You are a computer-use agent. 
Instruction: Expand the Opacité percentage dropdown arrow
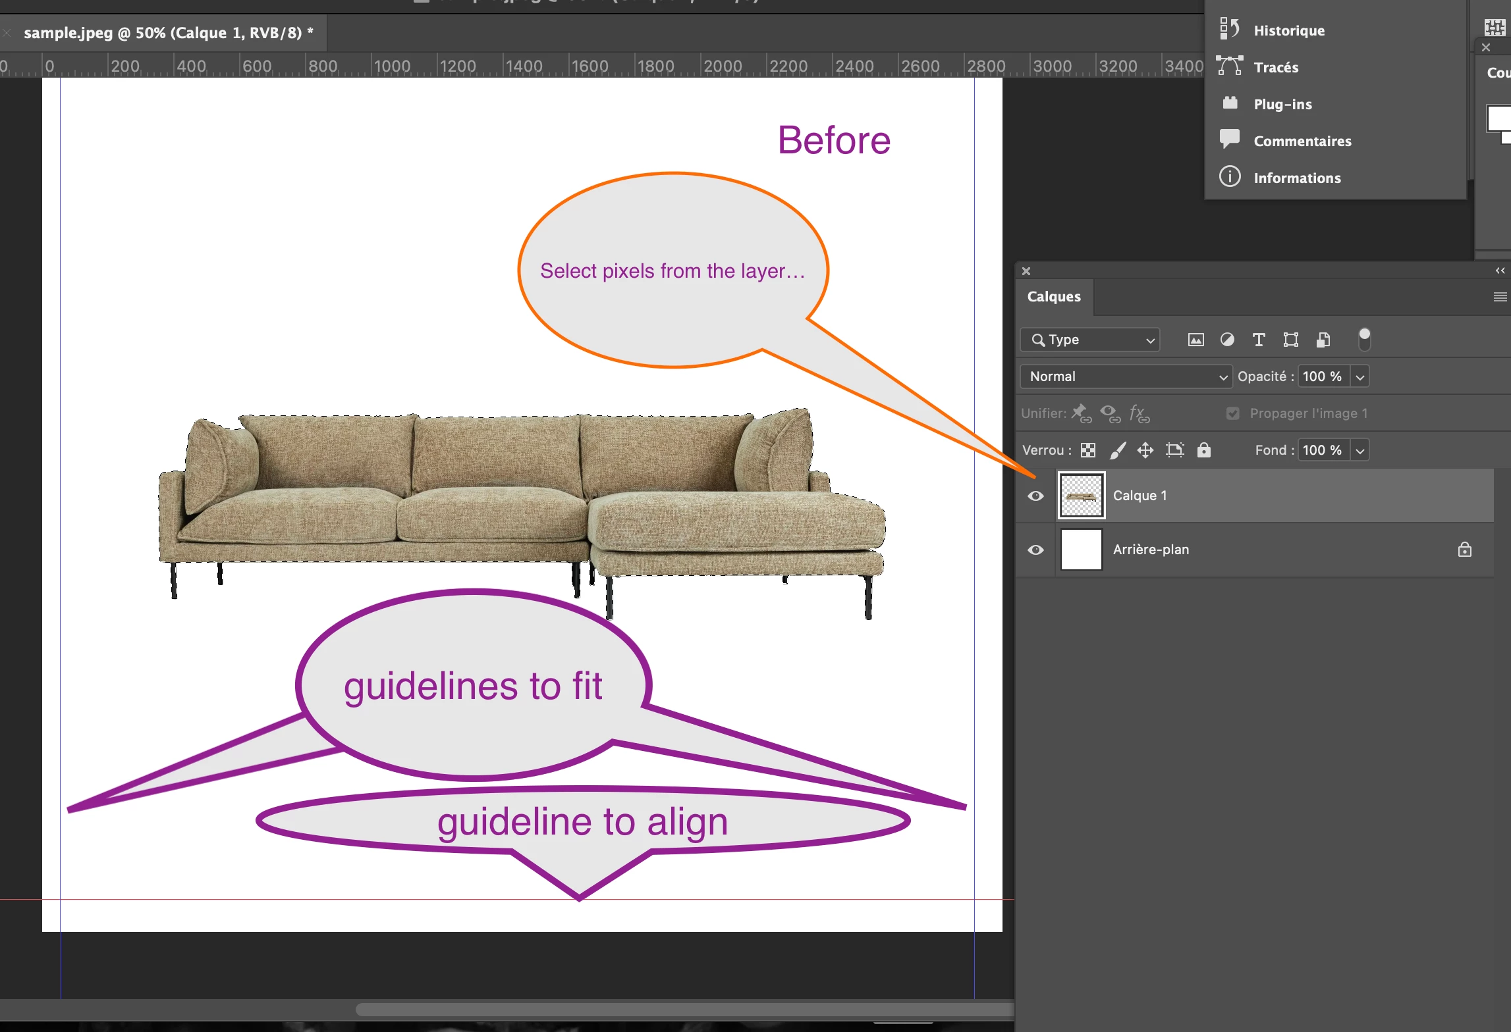(1360, 376)
